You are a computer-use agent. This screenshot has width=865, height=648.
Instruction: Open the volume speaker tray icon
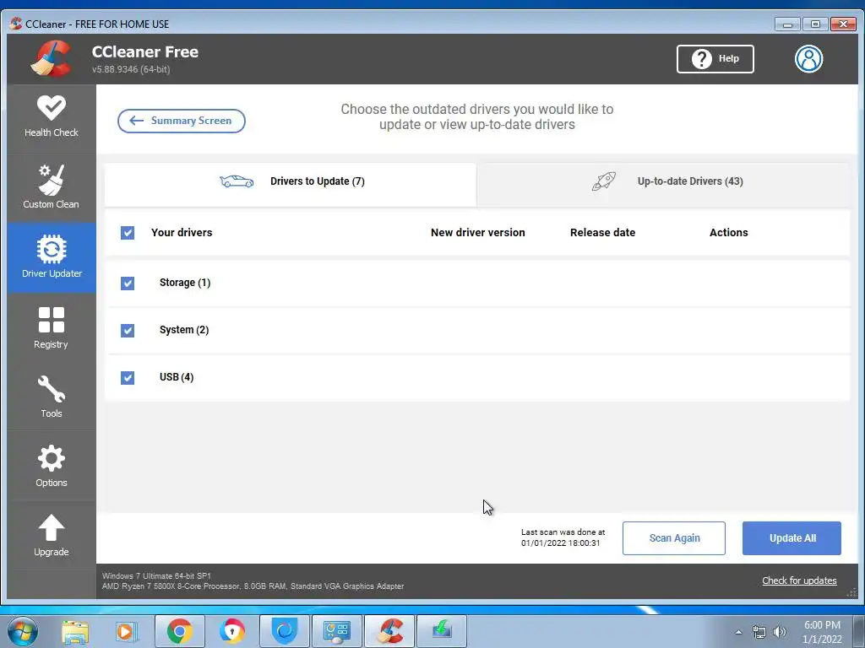click(780, 632)
